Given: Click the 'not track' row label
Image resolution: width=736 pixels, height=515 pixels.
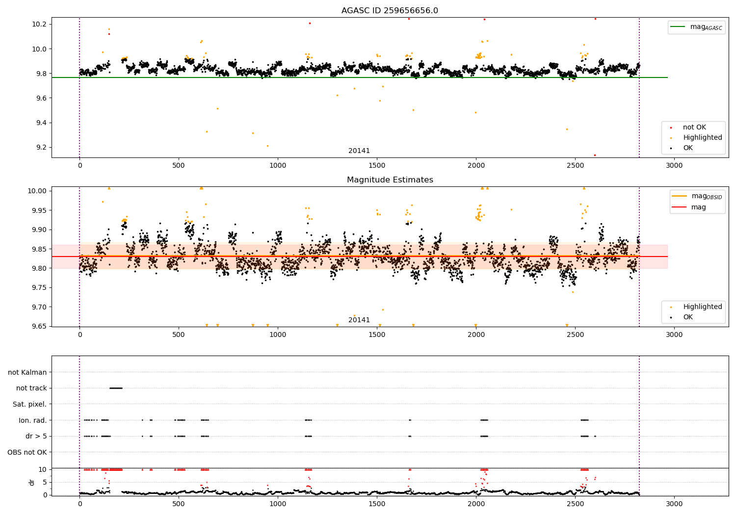Looking at the screenshot, I should [x=31, y=388].
